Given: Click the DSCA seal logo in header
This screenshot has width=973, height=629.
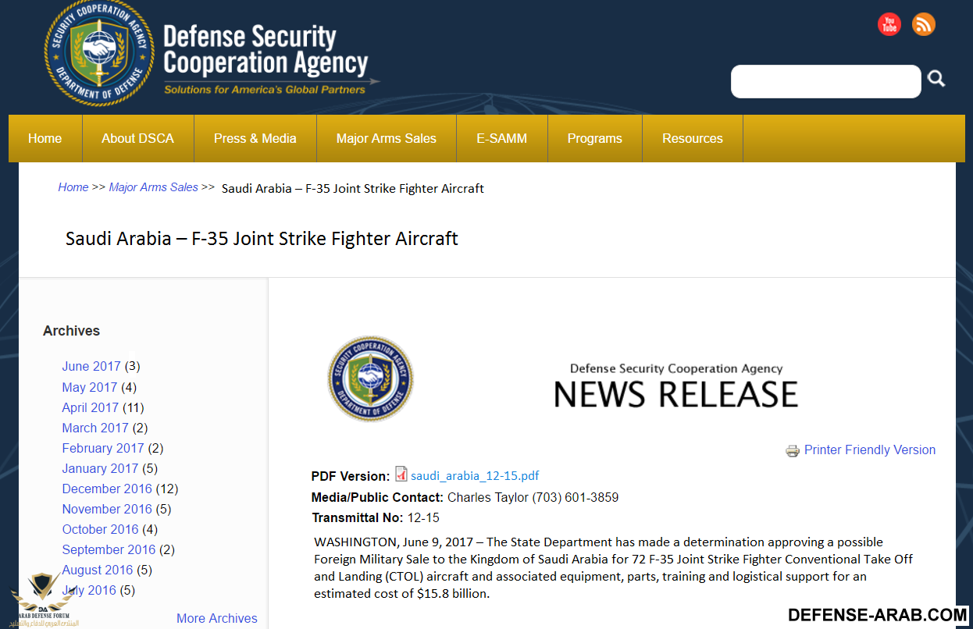Looking at the screenshot, I should click(x=98, y=53).
